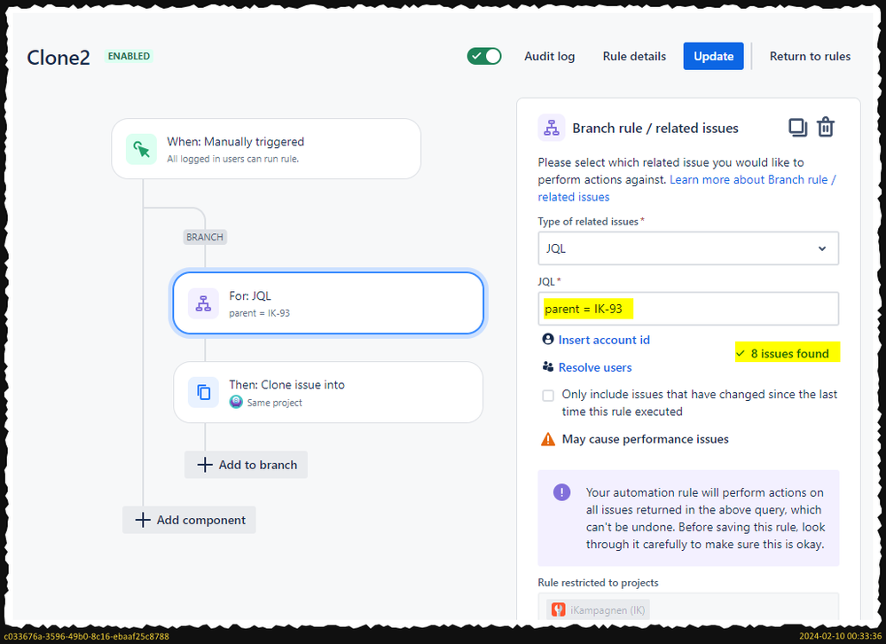Click the green checkmark by issues found
Image resolution: width=886 pixels, height=644 pixels.
click(741, 354)
